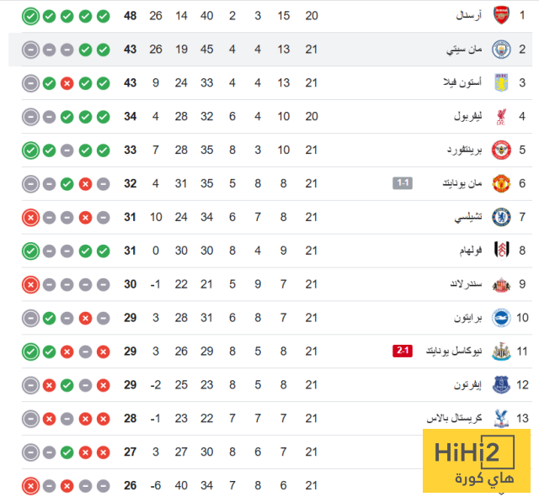539x502 pixels.
Task: Click the green win icon in Man United's row
Action: 67,183
